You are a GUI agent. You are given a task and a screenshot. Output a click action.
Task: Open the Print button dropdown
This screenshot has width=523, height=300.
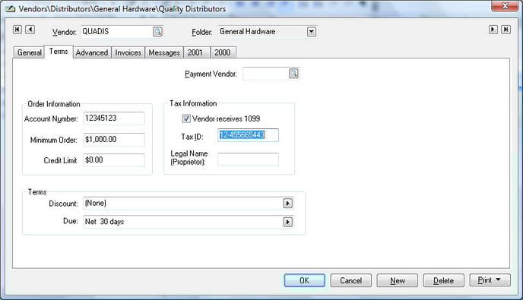coord(499,280)
